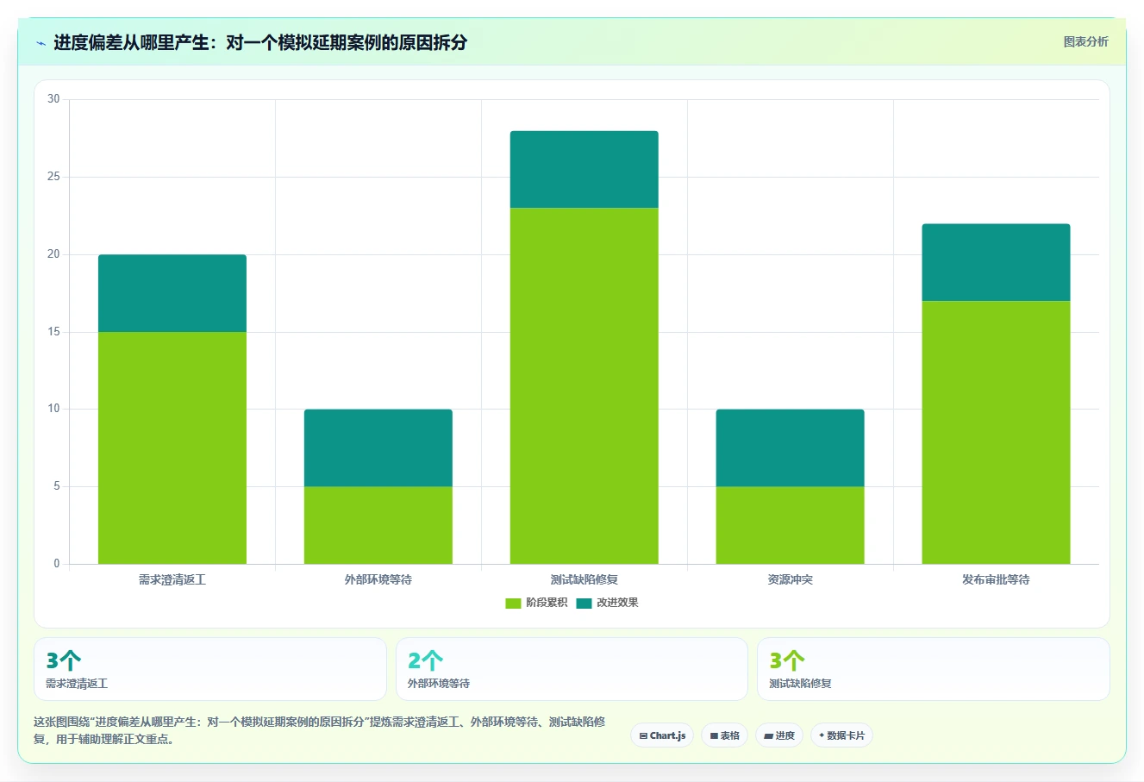Click the y-axis value 10

[53, 409]
